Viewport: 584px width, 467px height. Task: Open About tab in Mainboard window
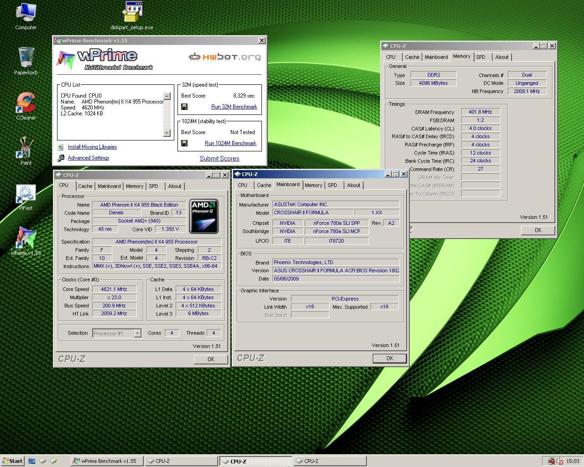click(x=354, y=185)
